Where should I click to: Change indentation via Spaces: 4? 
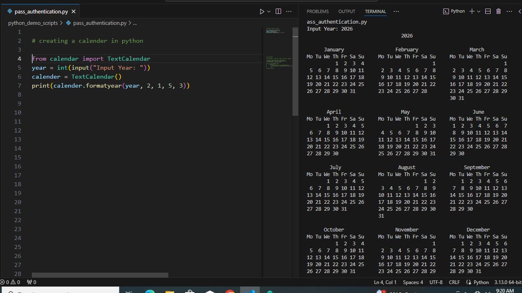(x=413, y=282)
